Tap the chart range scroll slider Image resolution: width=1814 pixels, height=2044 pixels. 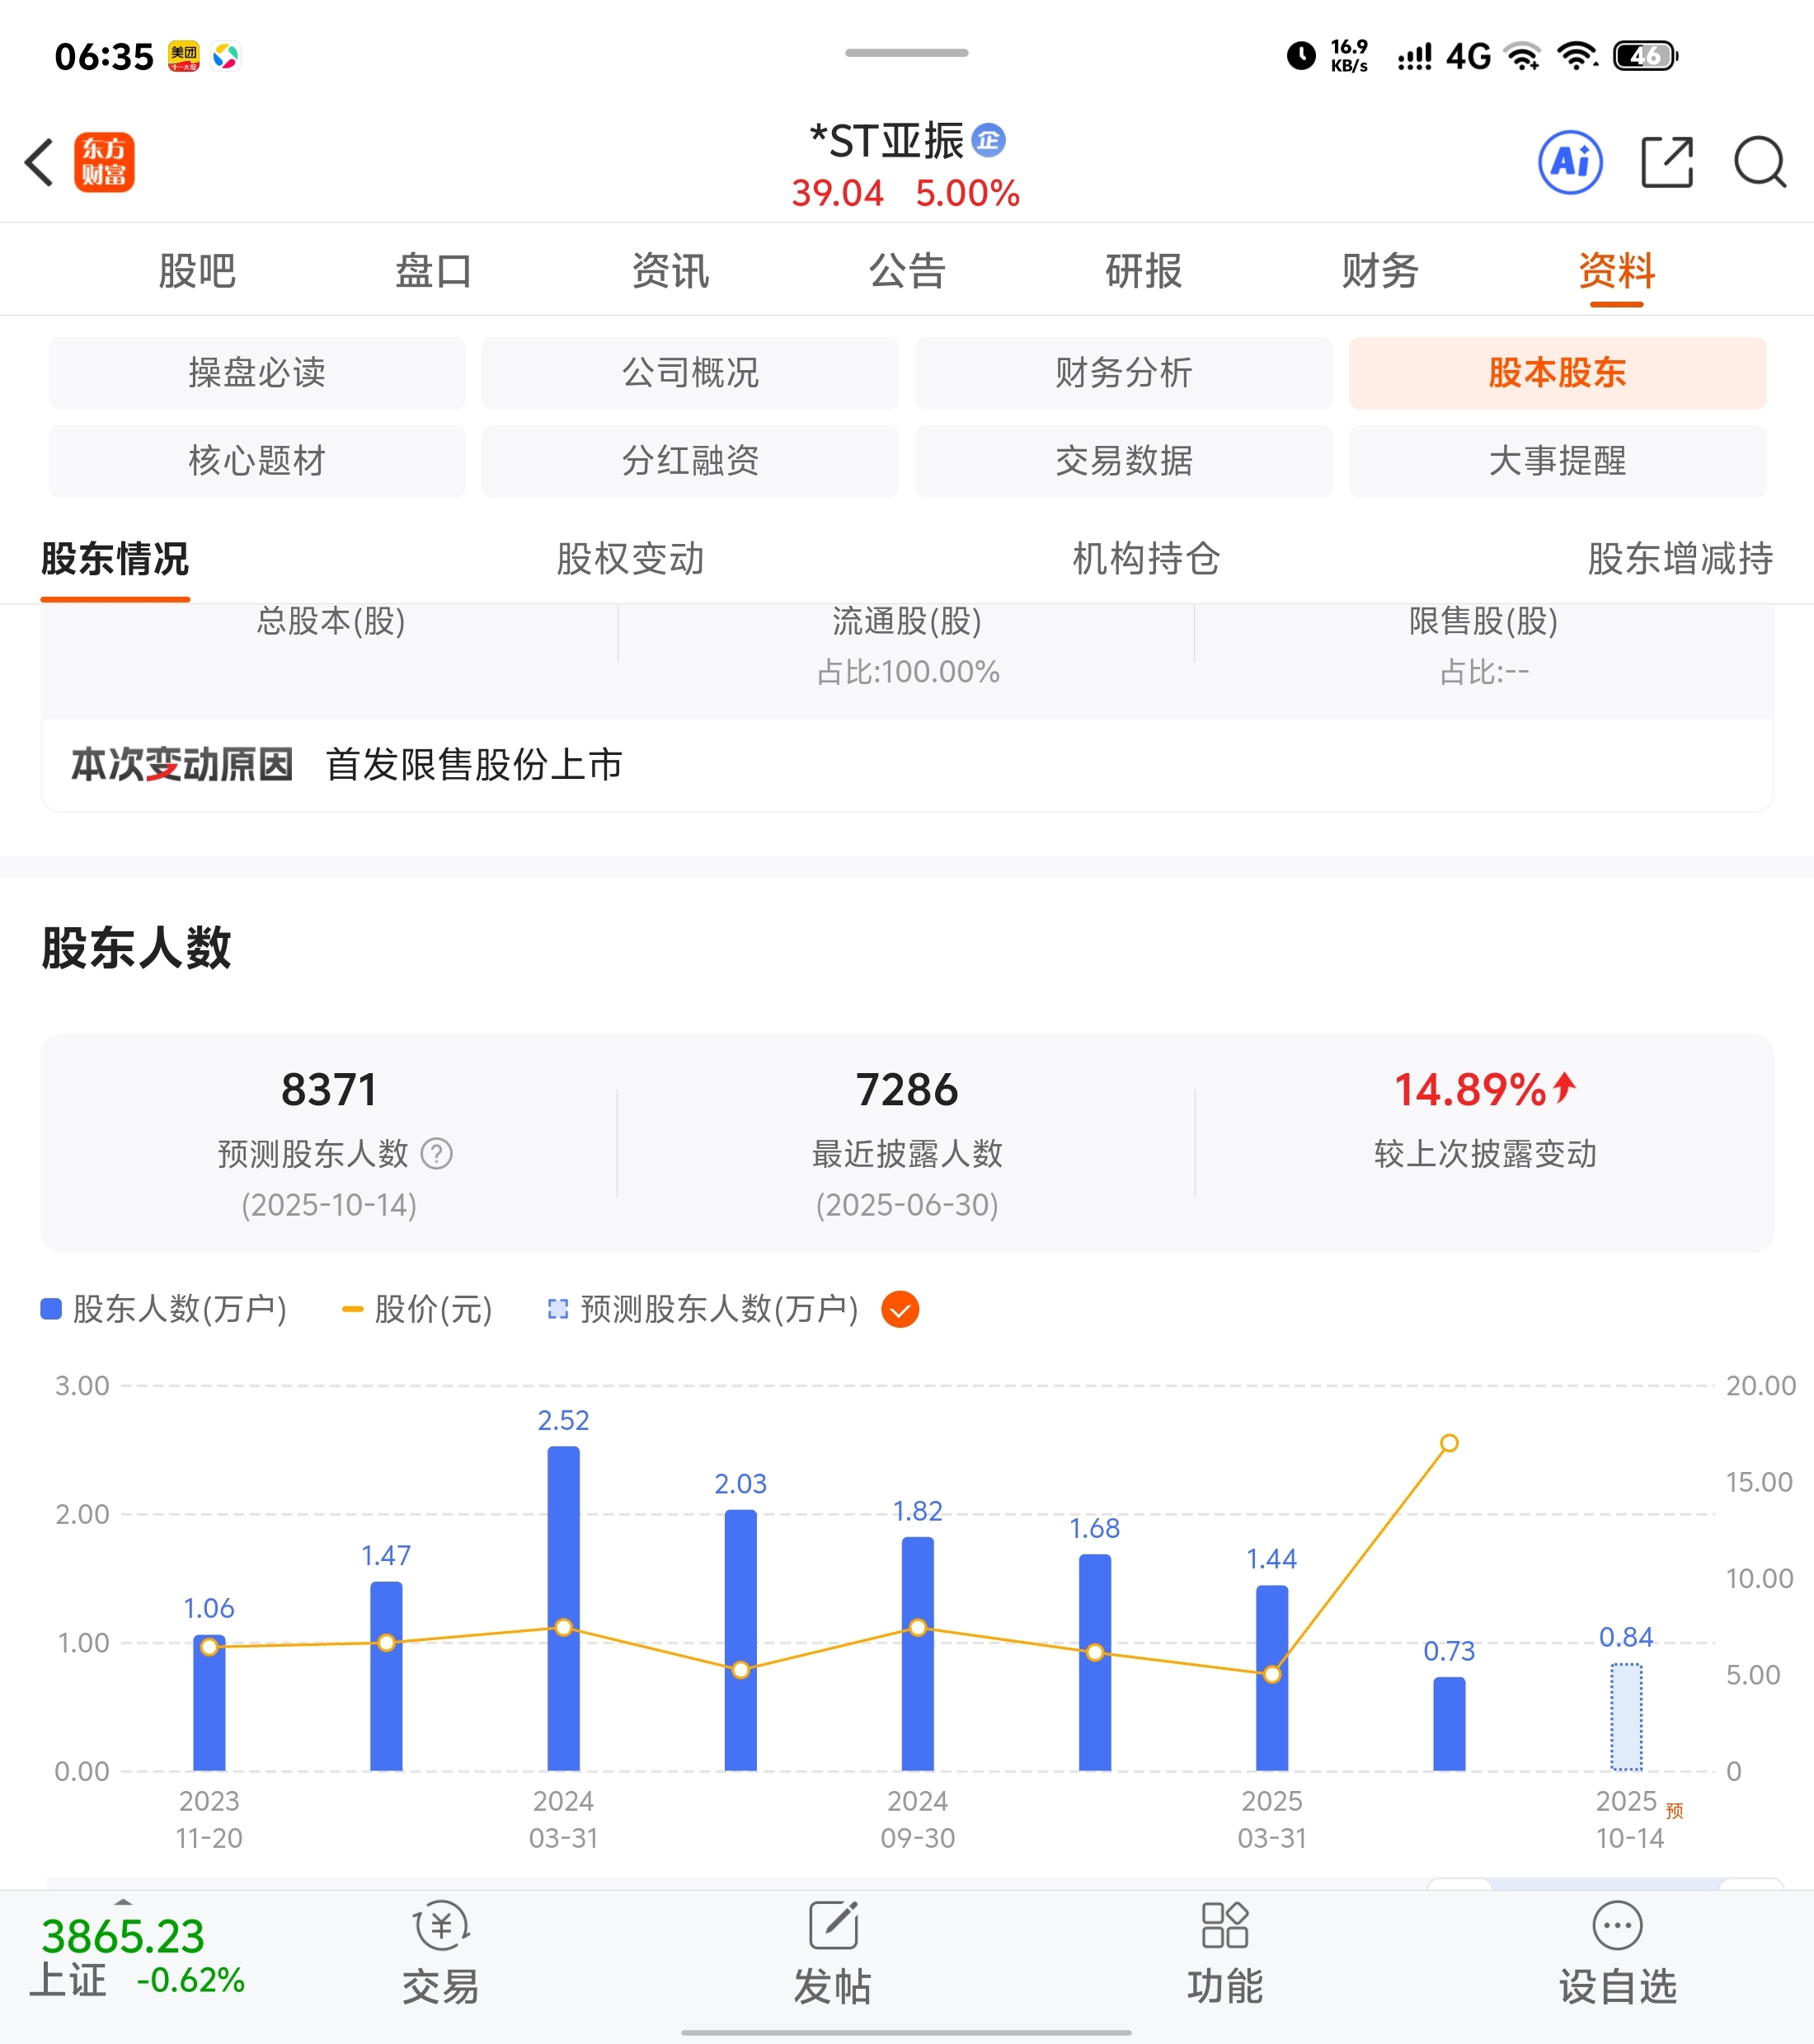click(x=1605, y=1883)
